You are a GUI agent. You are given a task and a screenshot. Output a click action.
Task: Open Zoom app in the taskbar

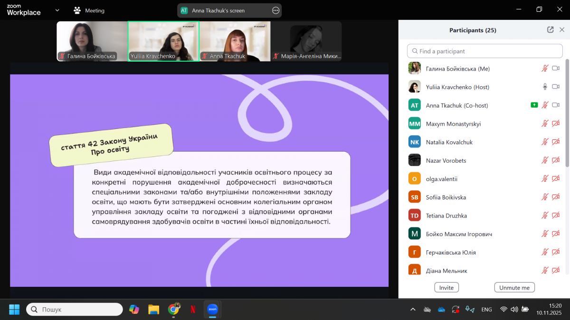point(212,310)
